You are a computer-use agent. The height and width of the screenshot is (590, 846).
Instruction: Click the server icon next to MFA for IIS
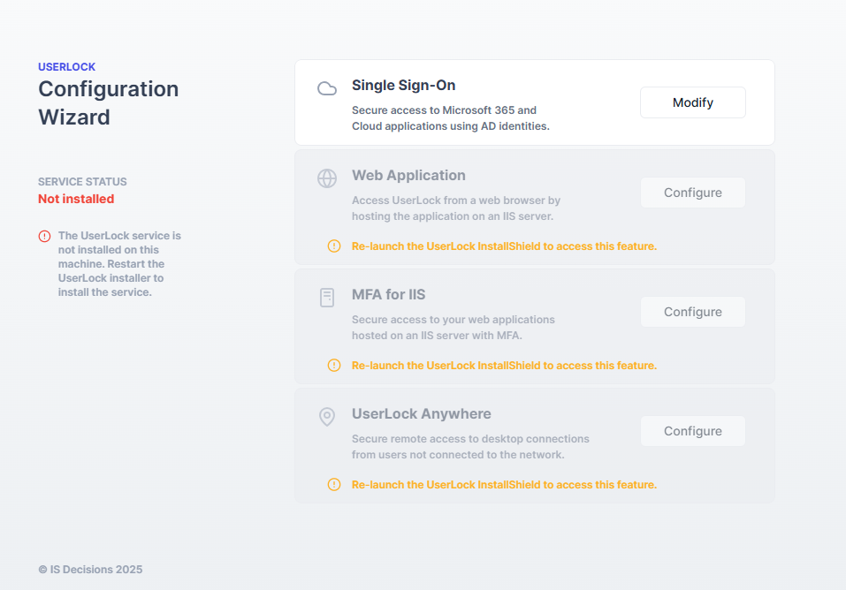pyautogui.click(x=327, y=298)
